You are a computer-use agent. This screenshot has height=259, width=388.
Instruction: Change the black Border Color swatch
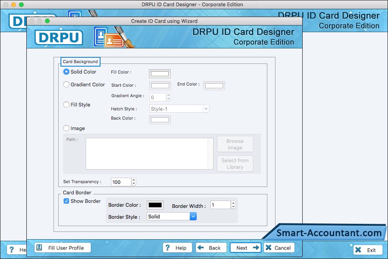coord(155,205)
